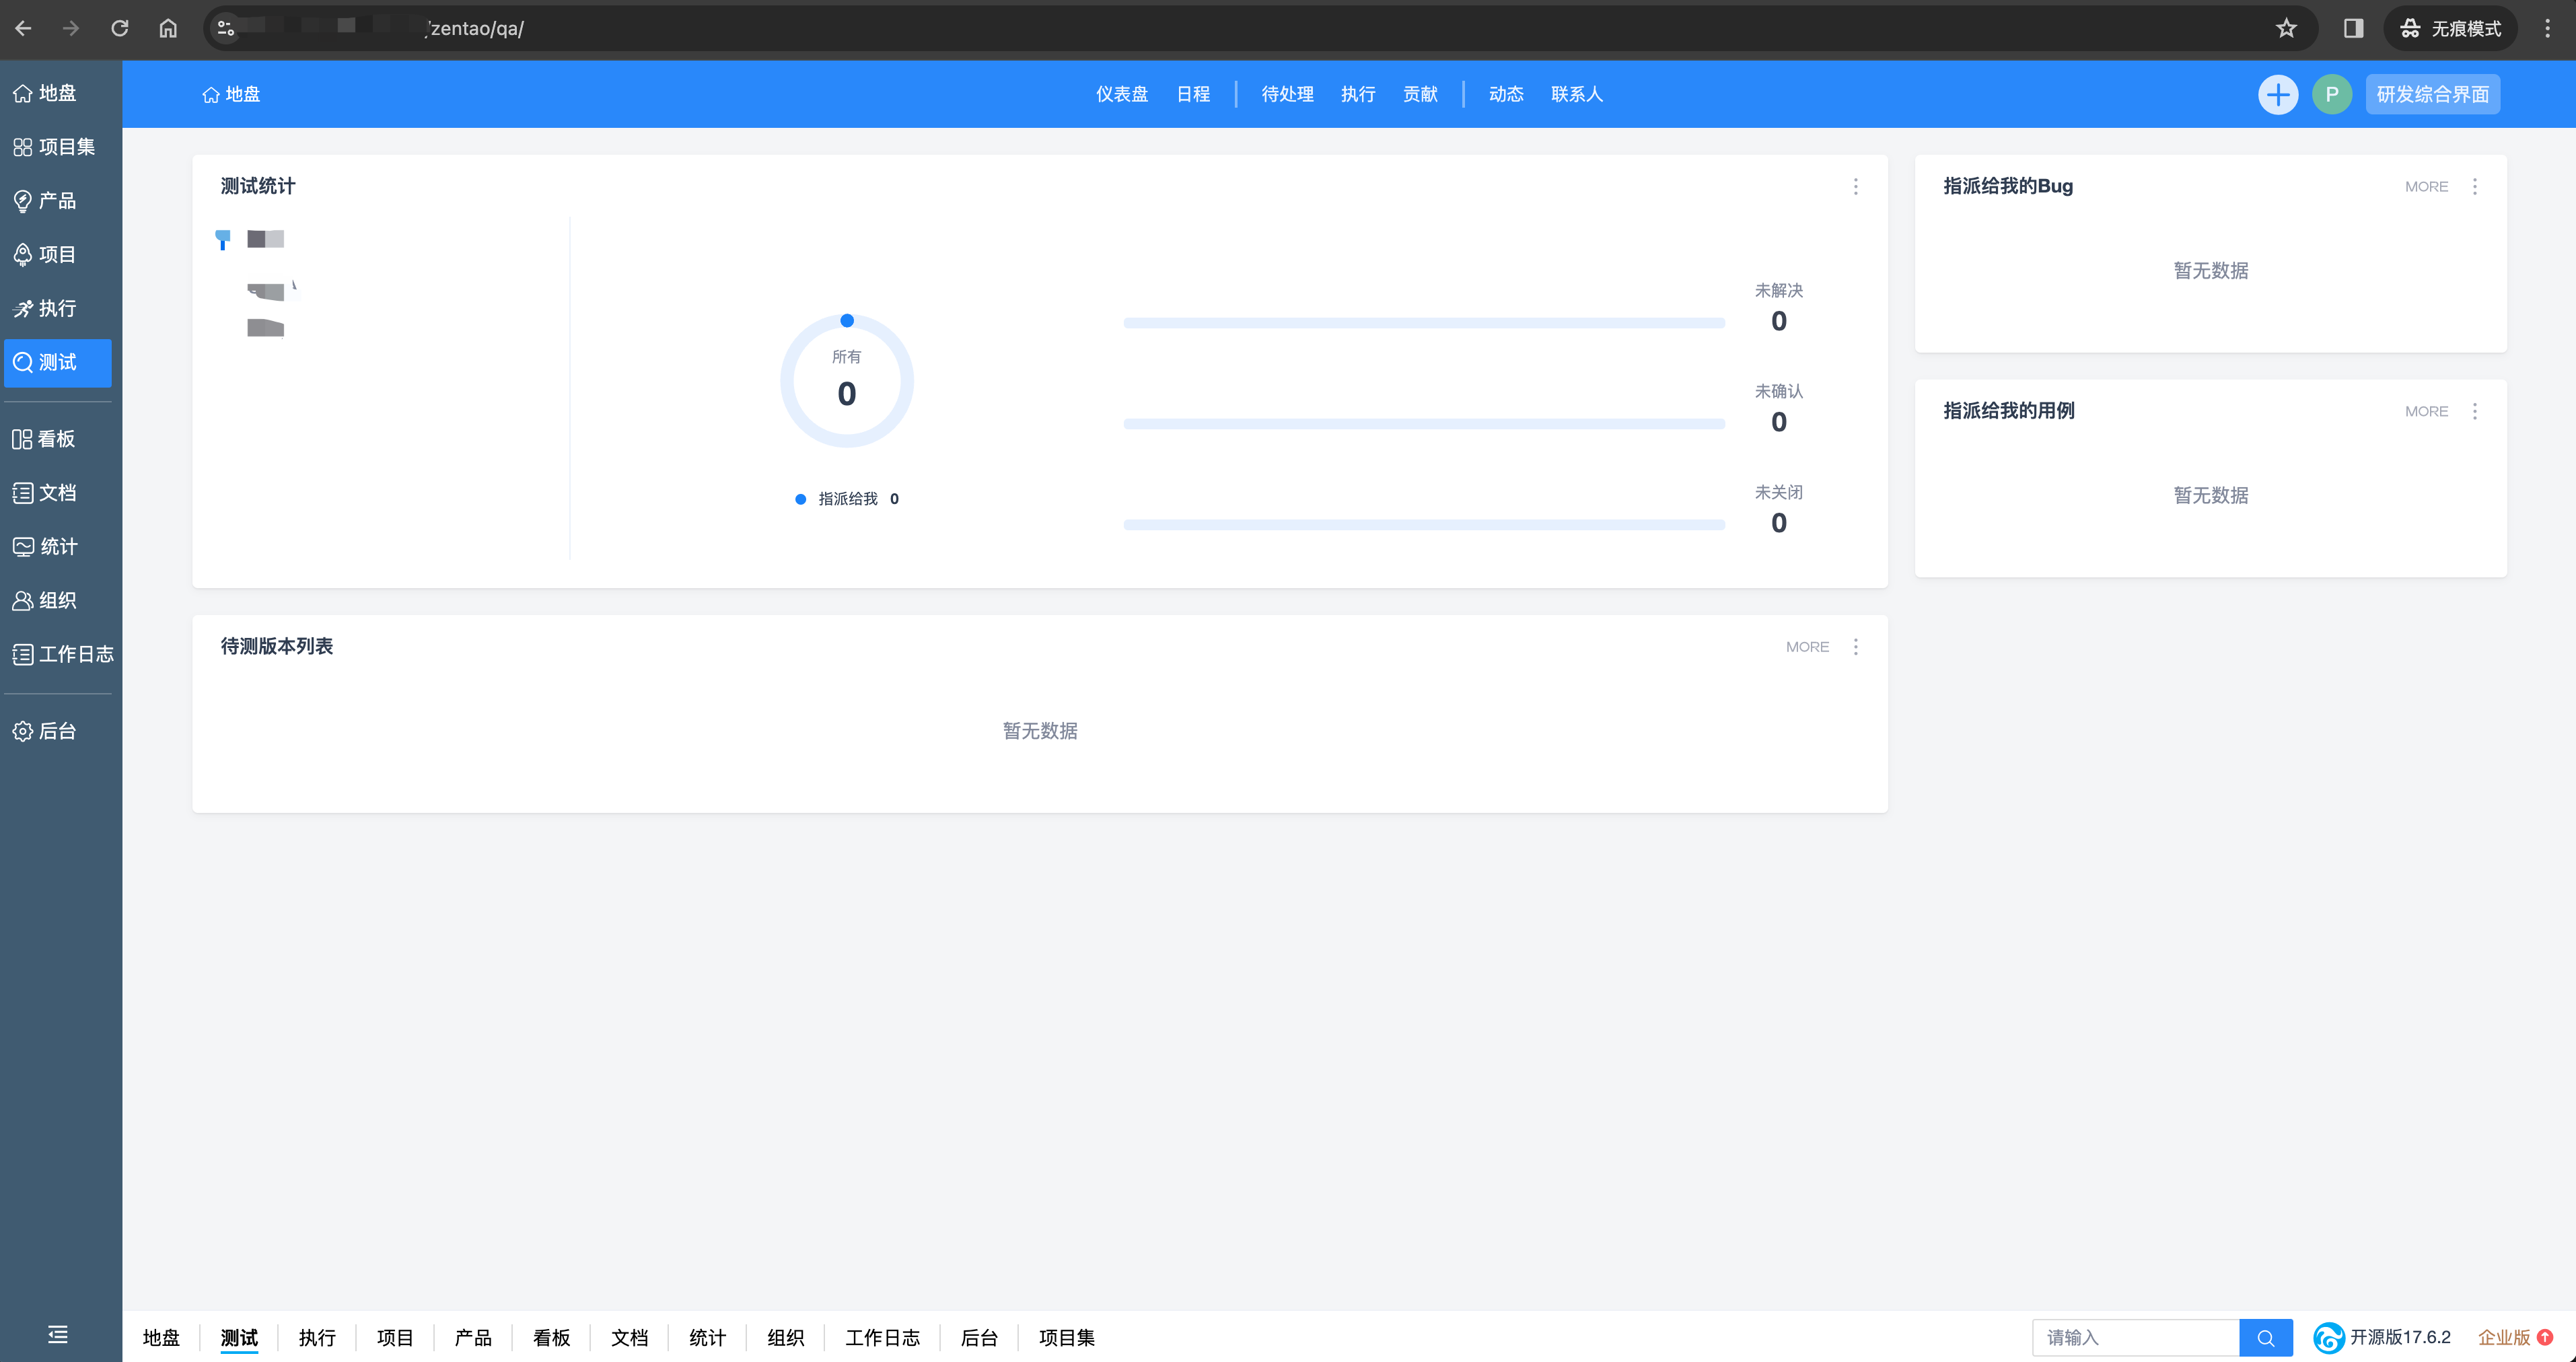This screenshot has width=2576, height=1362.
Task: Click MORE in 待测版本列表 block
Action: click(1807, 647)
